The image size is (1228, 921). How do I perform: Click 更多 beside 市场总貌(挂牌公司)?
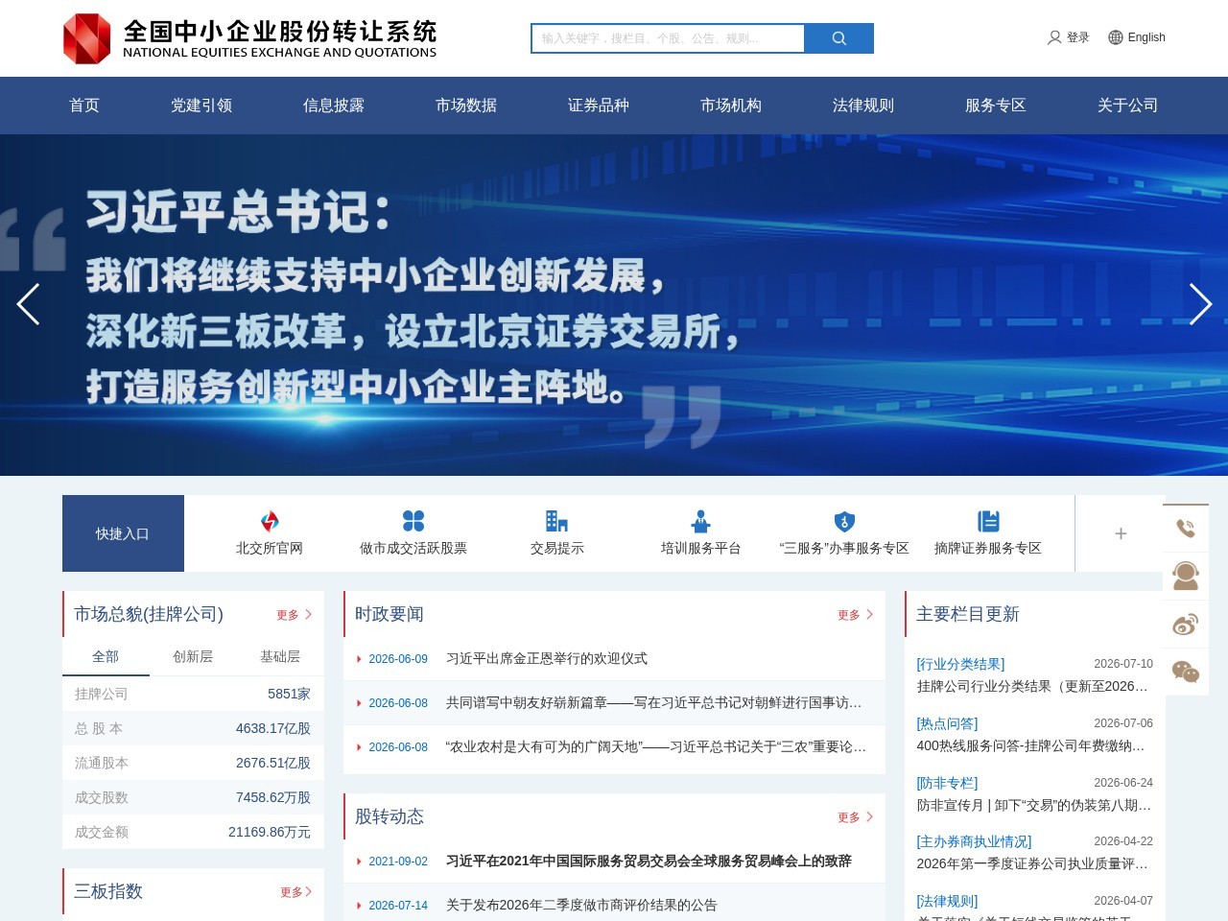point(294,615)
